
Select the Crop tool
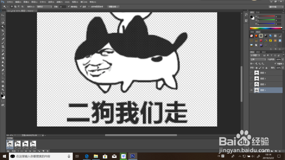(x=3, y=31)
